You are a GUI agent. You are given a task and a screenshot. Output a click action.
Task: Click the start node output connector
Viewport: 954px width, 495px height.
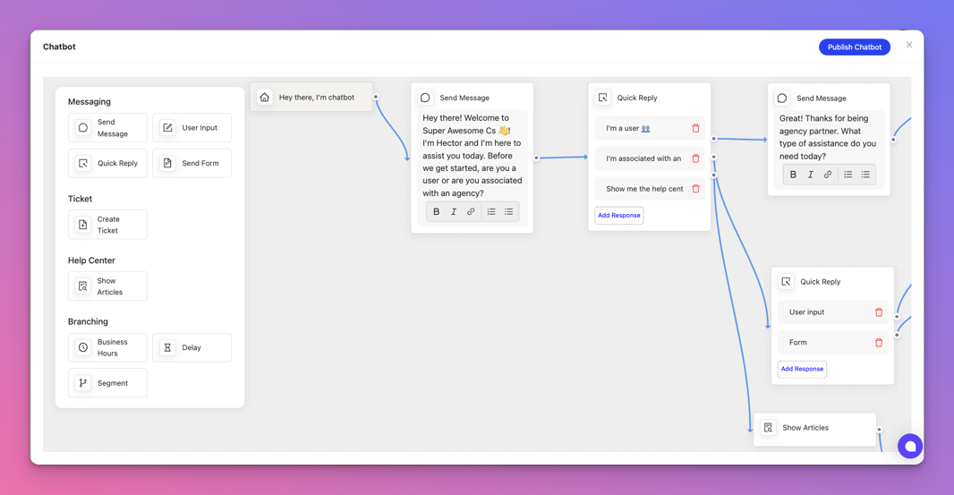tap(376, 98)
